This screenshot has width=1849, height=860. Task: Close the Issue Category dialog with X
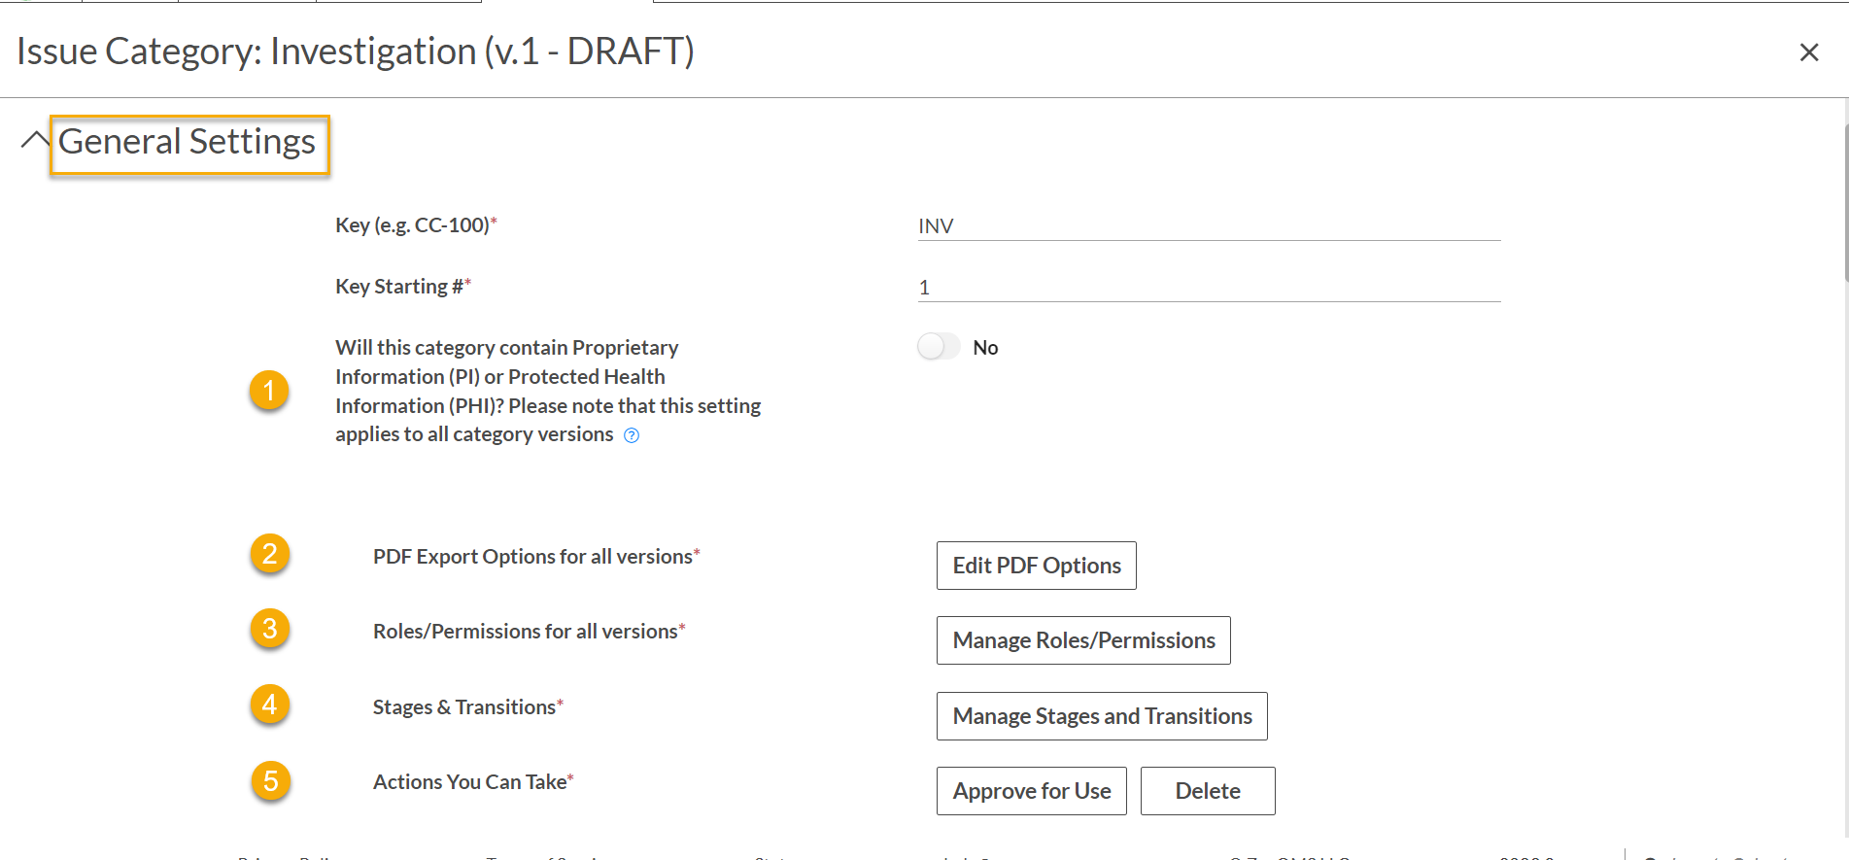coord(1808,52)
